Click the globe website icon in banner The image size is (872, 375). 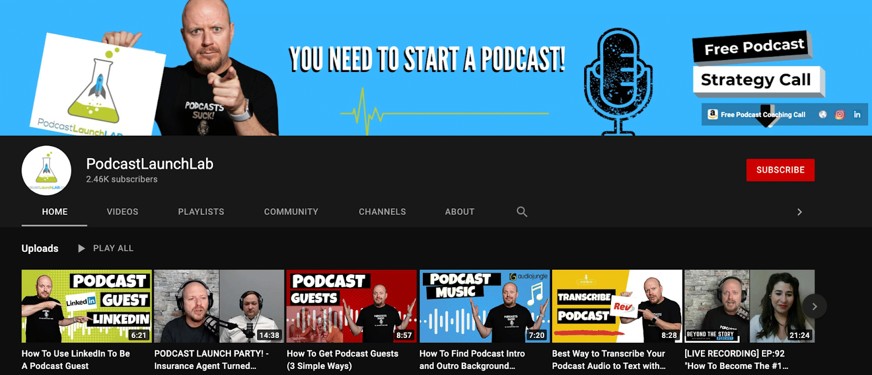pyautogui.click(x=822, y=114)
